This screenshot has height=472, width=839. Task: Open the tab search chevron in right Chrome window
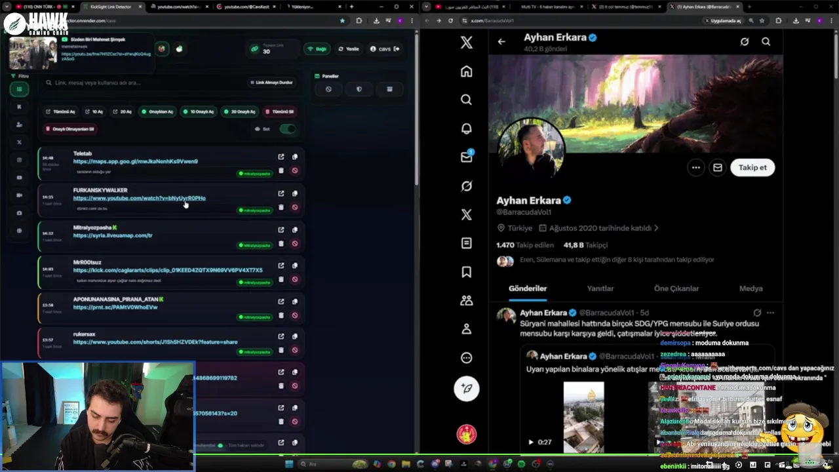click(x=427, y=7)
